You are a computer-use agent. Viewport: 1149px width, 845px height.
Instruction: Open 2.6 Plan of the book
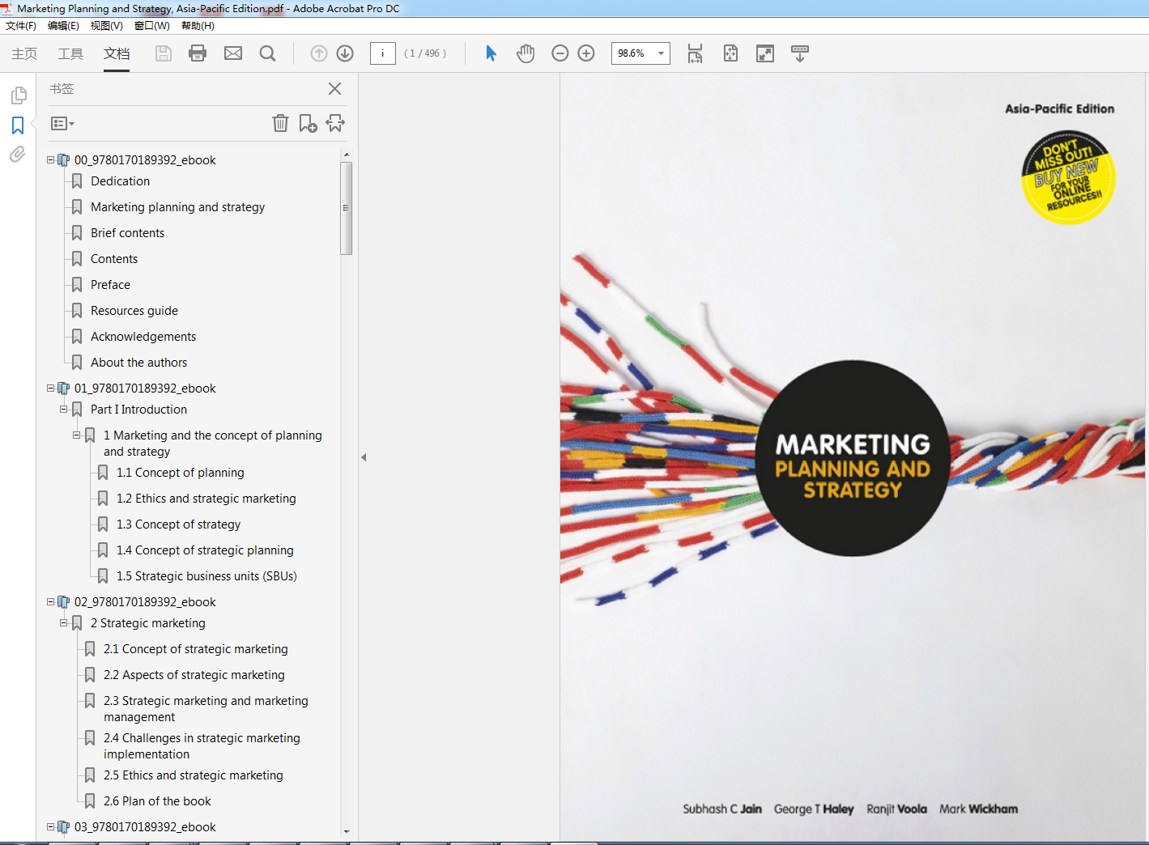pyautogui.click(x=157, y=801)
